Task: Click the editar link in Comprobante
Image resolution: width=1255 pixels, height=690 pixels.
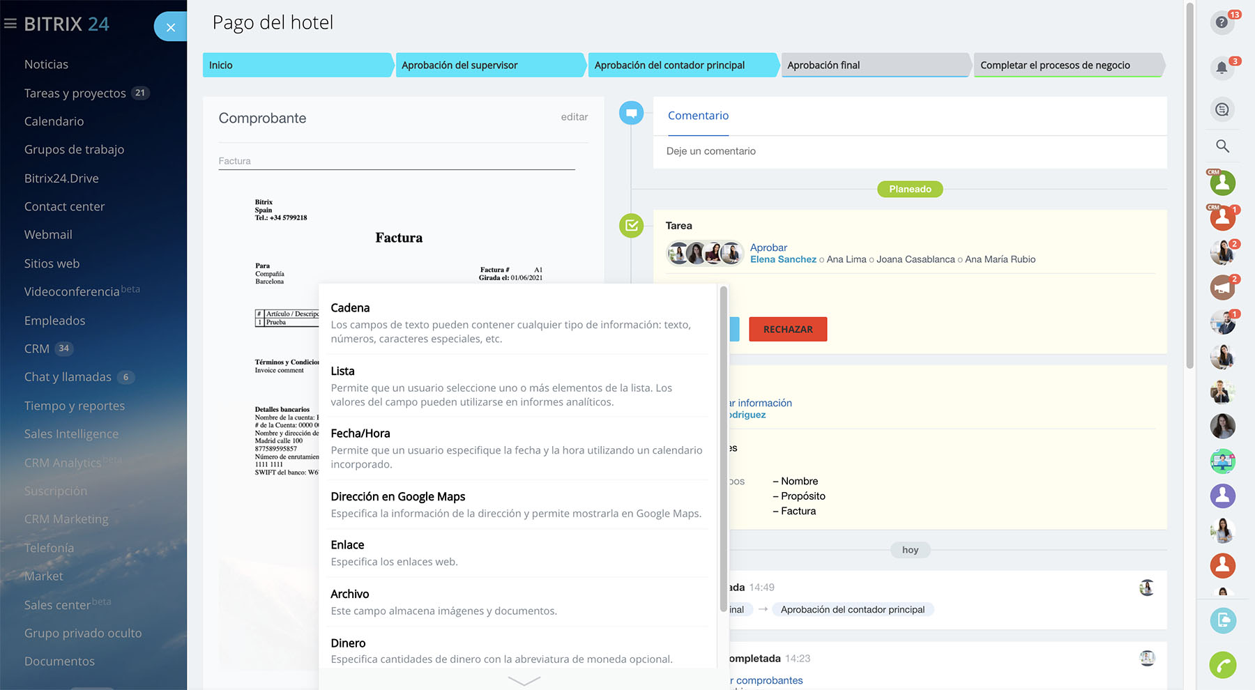Action: click(574, 117)
